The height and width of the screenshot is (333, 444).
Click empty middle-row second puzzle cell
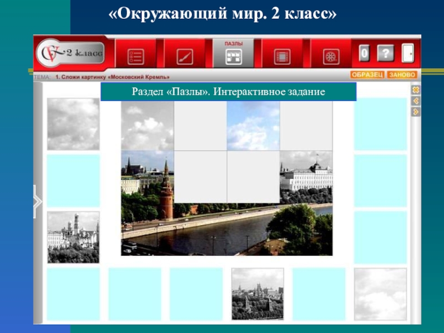click(x=200, y=177)
